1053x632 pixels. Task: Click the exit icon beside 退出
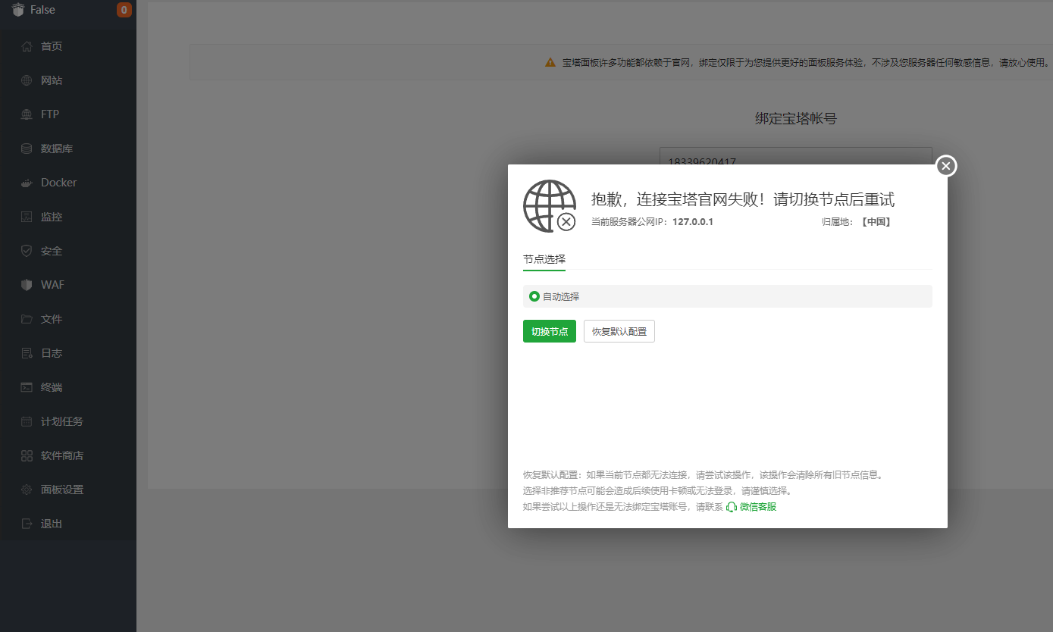[27, 524]
